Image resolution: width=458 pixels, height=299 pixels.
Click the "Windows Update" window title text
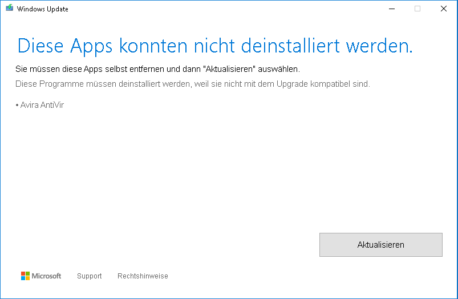[43, 9]
